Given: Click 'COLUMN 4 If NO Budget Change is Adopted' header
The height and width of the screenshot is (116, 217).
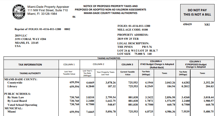Looking at the screenshot, I should coord(157,64).
